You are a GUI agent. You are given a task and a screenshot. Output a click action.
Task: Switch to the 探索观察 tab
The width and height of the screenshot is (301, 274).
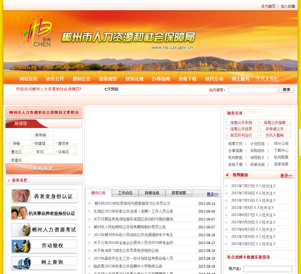coord(179,193)
